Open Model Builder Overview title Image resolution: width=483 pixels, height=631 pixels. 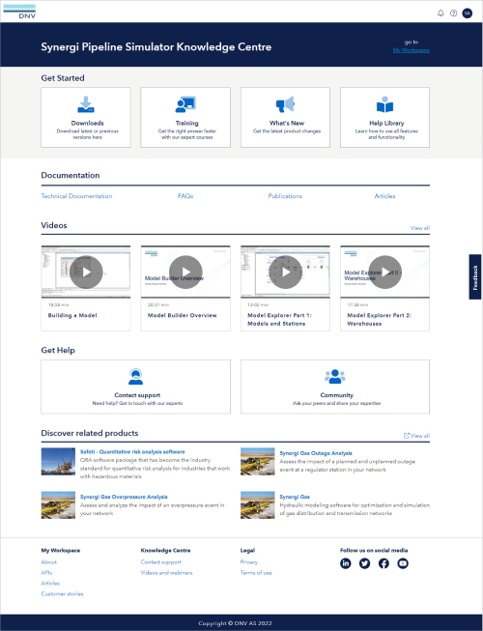[x=183, y=315]
